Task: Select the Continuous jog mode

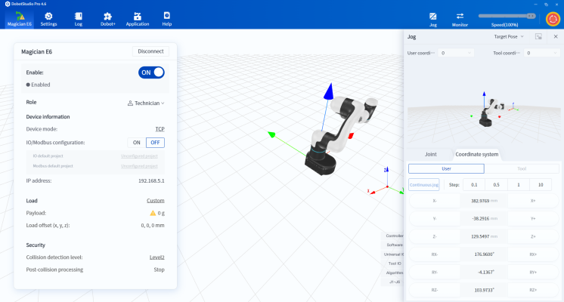Action: coord(424,184)
